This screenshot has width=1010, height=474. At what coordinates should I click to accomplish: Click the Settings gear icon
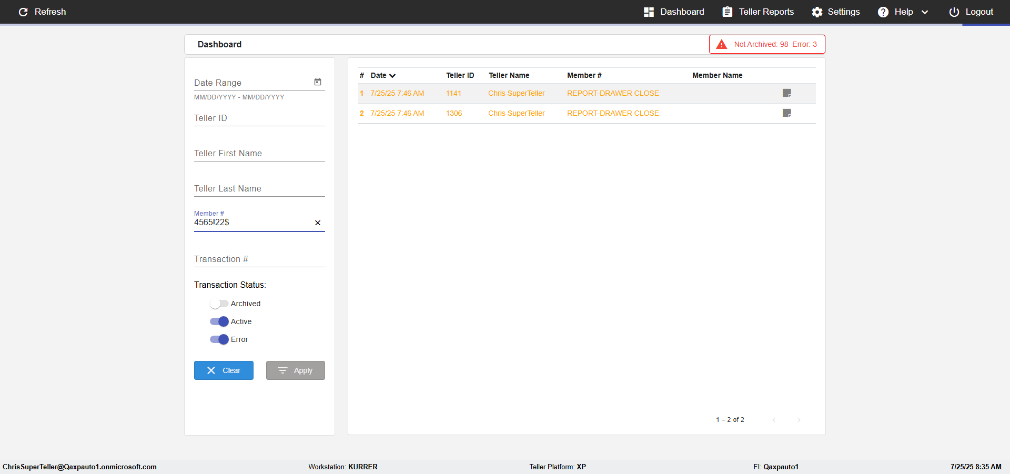pyautogui.click(x=817, y=12)
